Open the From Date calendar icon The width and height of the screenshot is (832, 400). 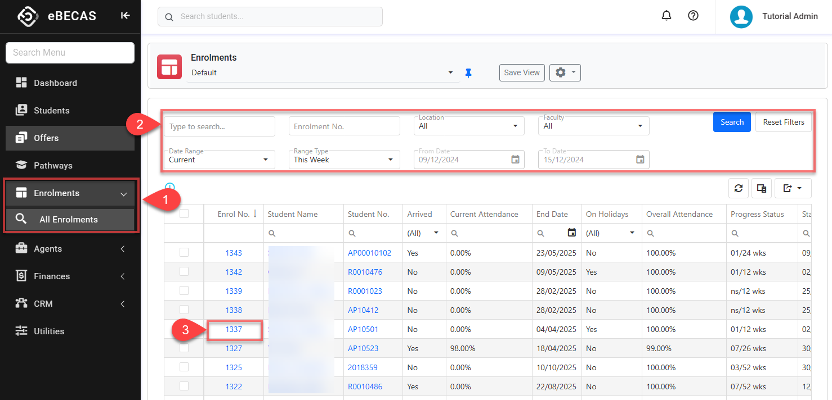(515, 160)
